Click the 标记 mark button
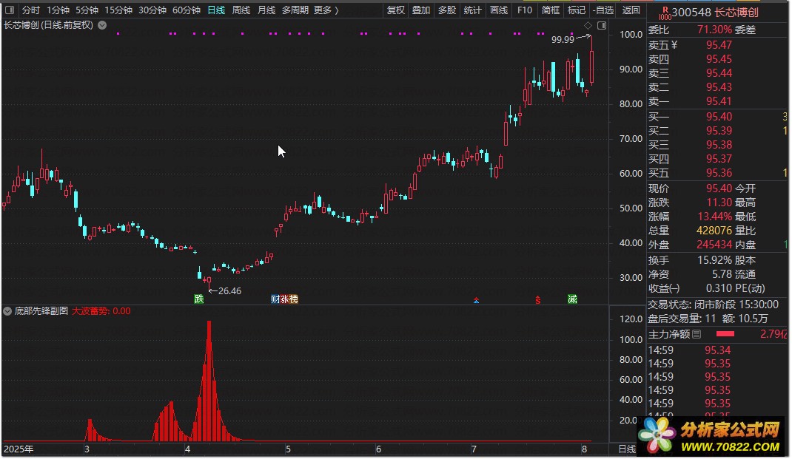The width and height of the screenshot is (792, 459). (x=577, y=10)
